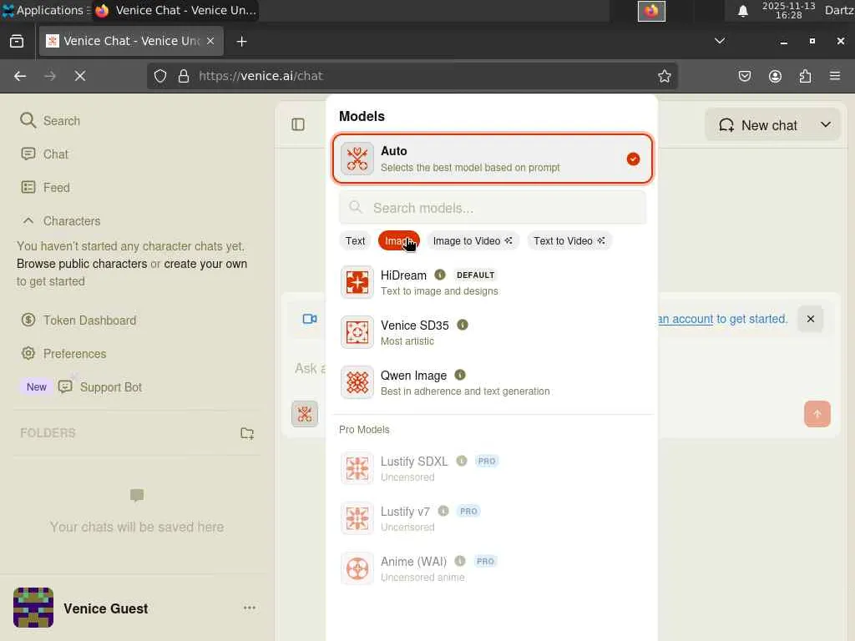Select the Venice Chat taskbar window button
Viewport: 855px width, 641px height.
175,10
